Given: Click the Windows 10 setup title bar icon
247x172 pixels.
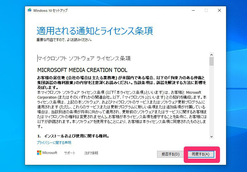Looking at the screenshot, I should coord(30,10).
